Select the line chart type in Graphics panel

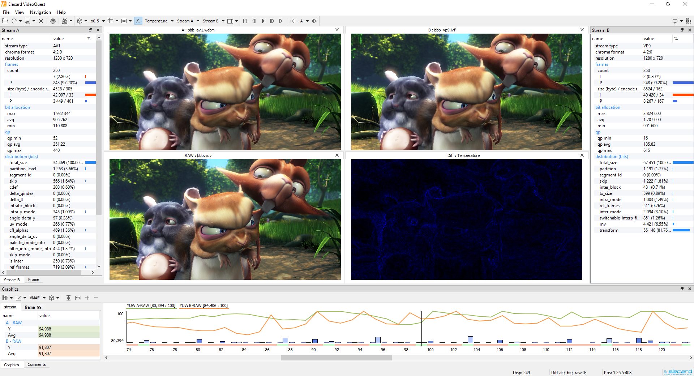[x=18, y=298]
